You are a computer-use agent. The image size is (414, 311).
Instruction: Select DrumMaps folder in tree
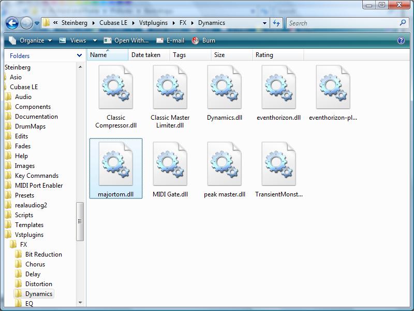(x=30, y=126)
